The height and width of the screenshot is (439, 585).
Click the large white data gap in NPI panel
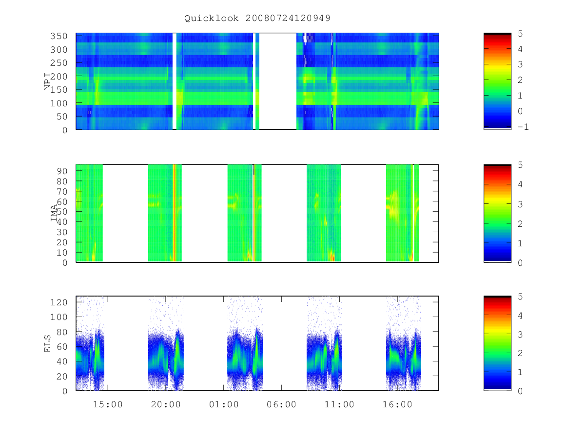278,81
